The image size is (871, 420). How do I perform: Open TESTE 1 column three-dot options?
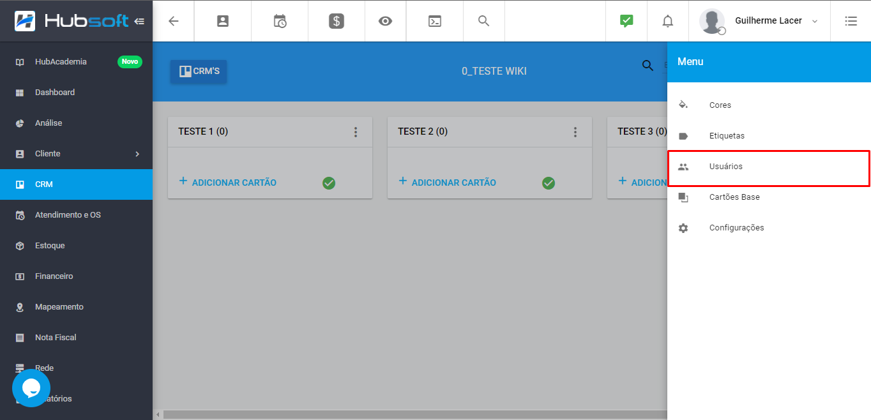356,132
